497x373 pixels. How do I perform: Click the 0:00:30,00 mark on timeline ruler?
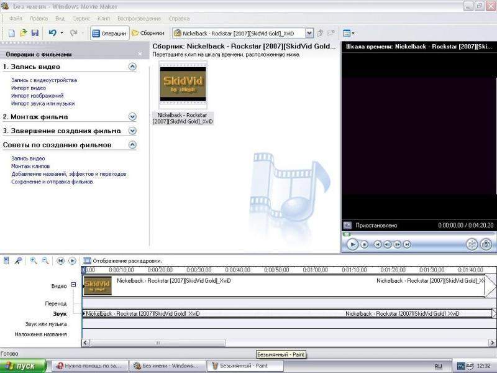point(199,270)
